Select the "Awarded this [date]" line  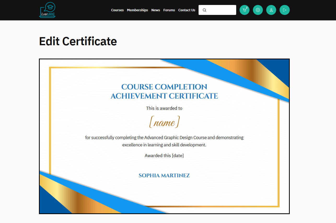(x=164, y=156)
